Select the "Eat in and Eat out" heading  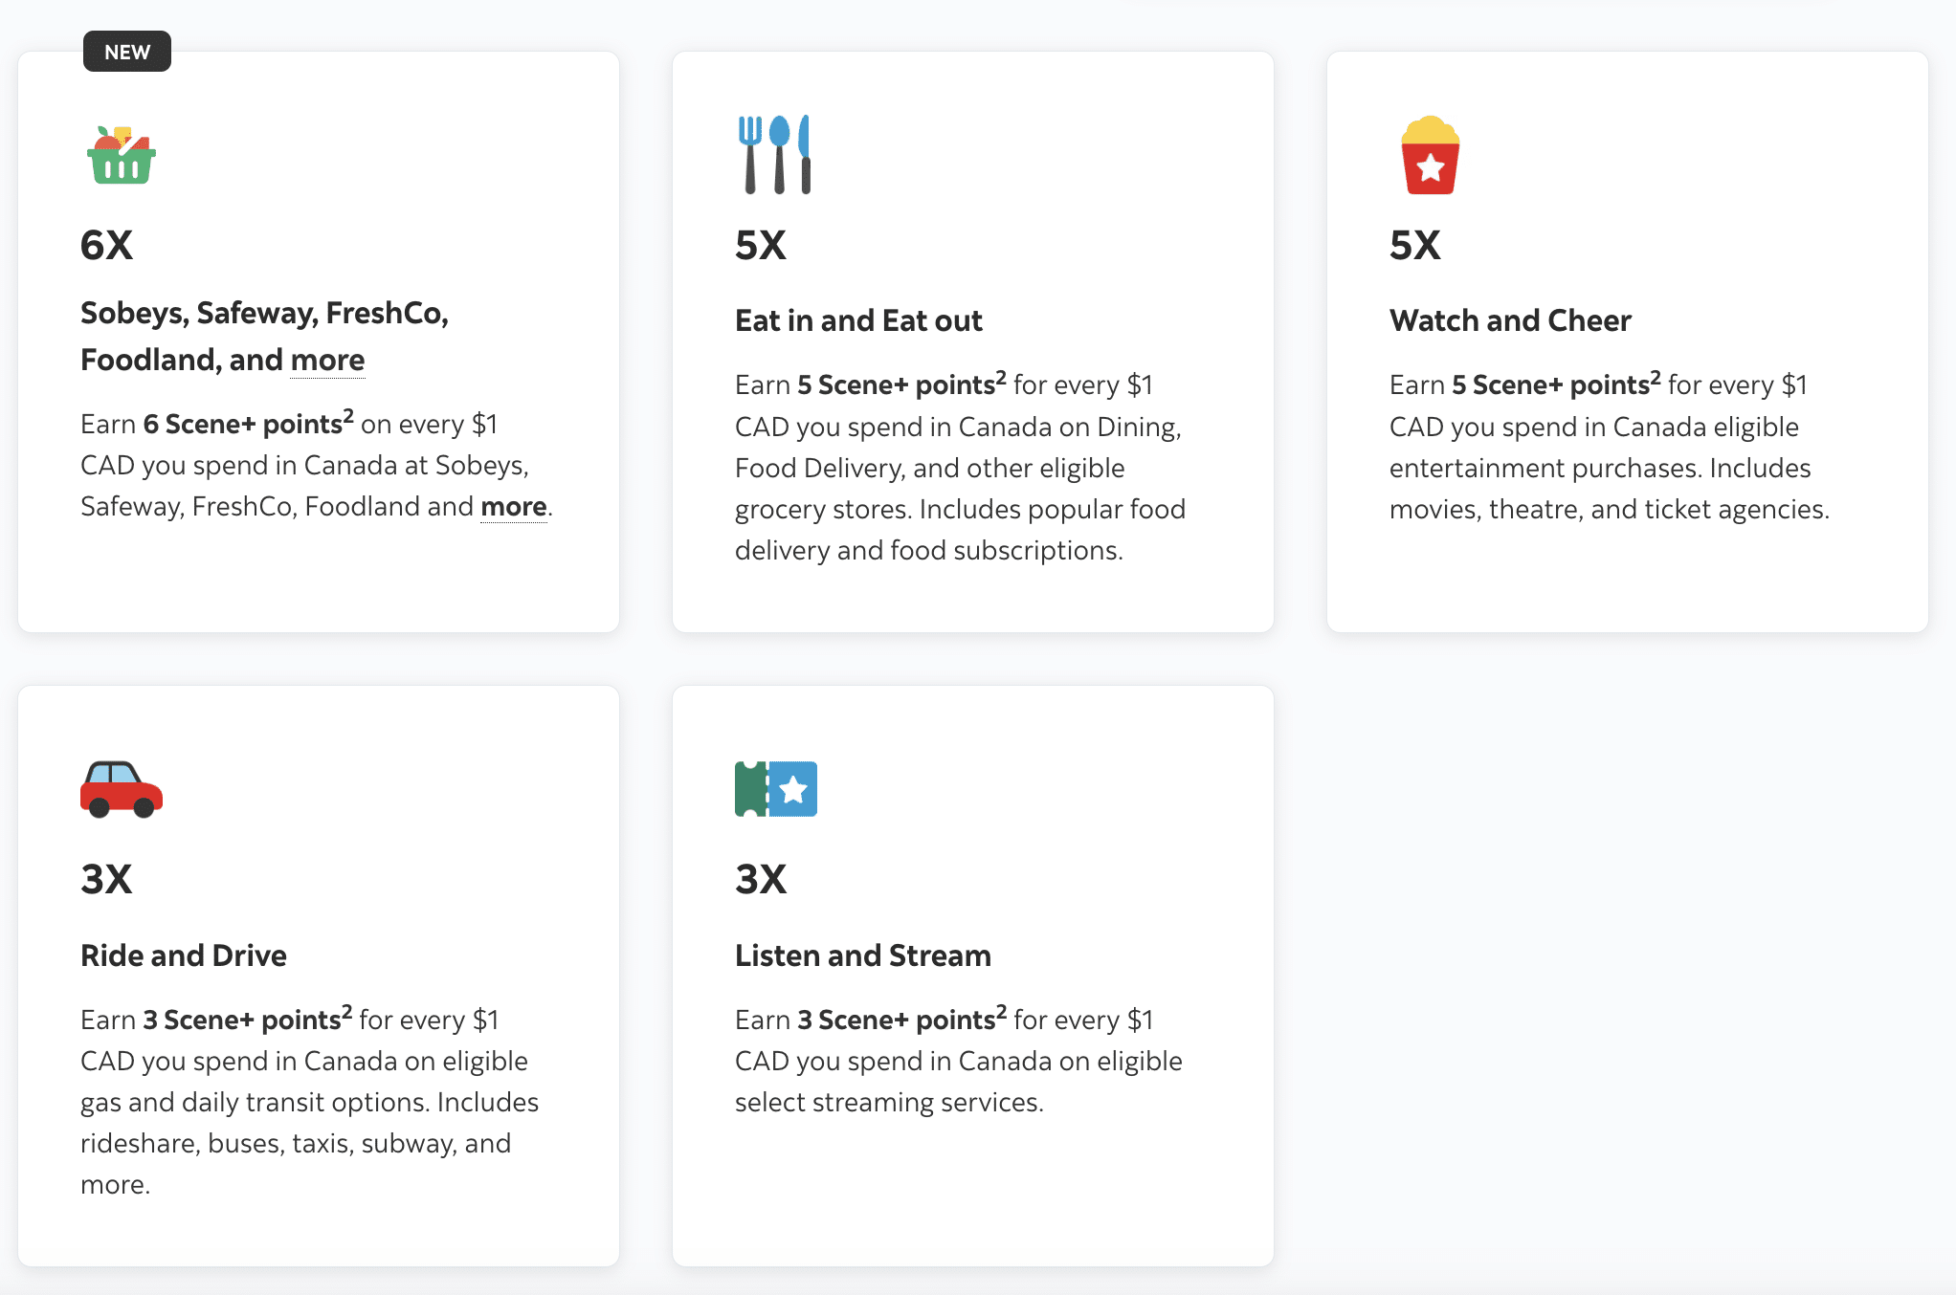tap(858, 320)
